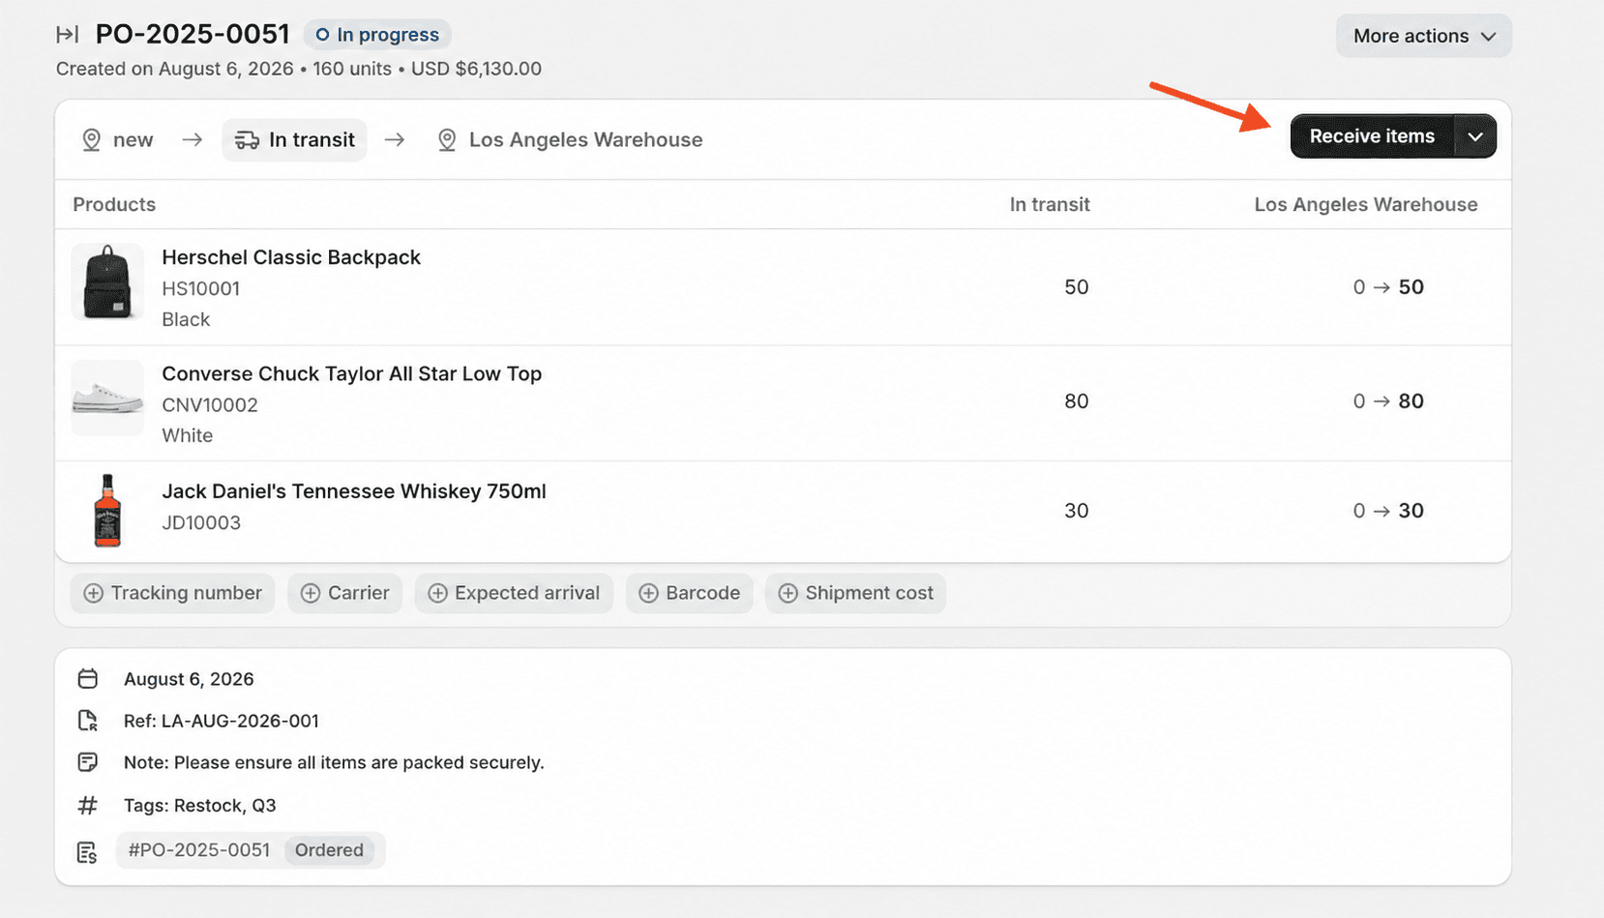Click the reference document icon
Screen dimensions: 1604x918
(87, 721)
